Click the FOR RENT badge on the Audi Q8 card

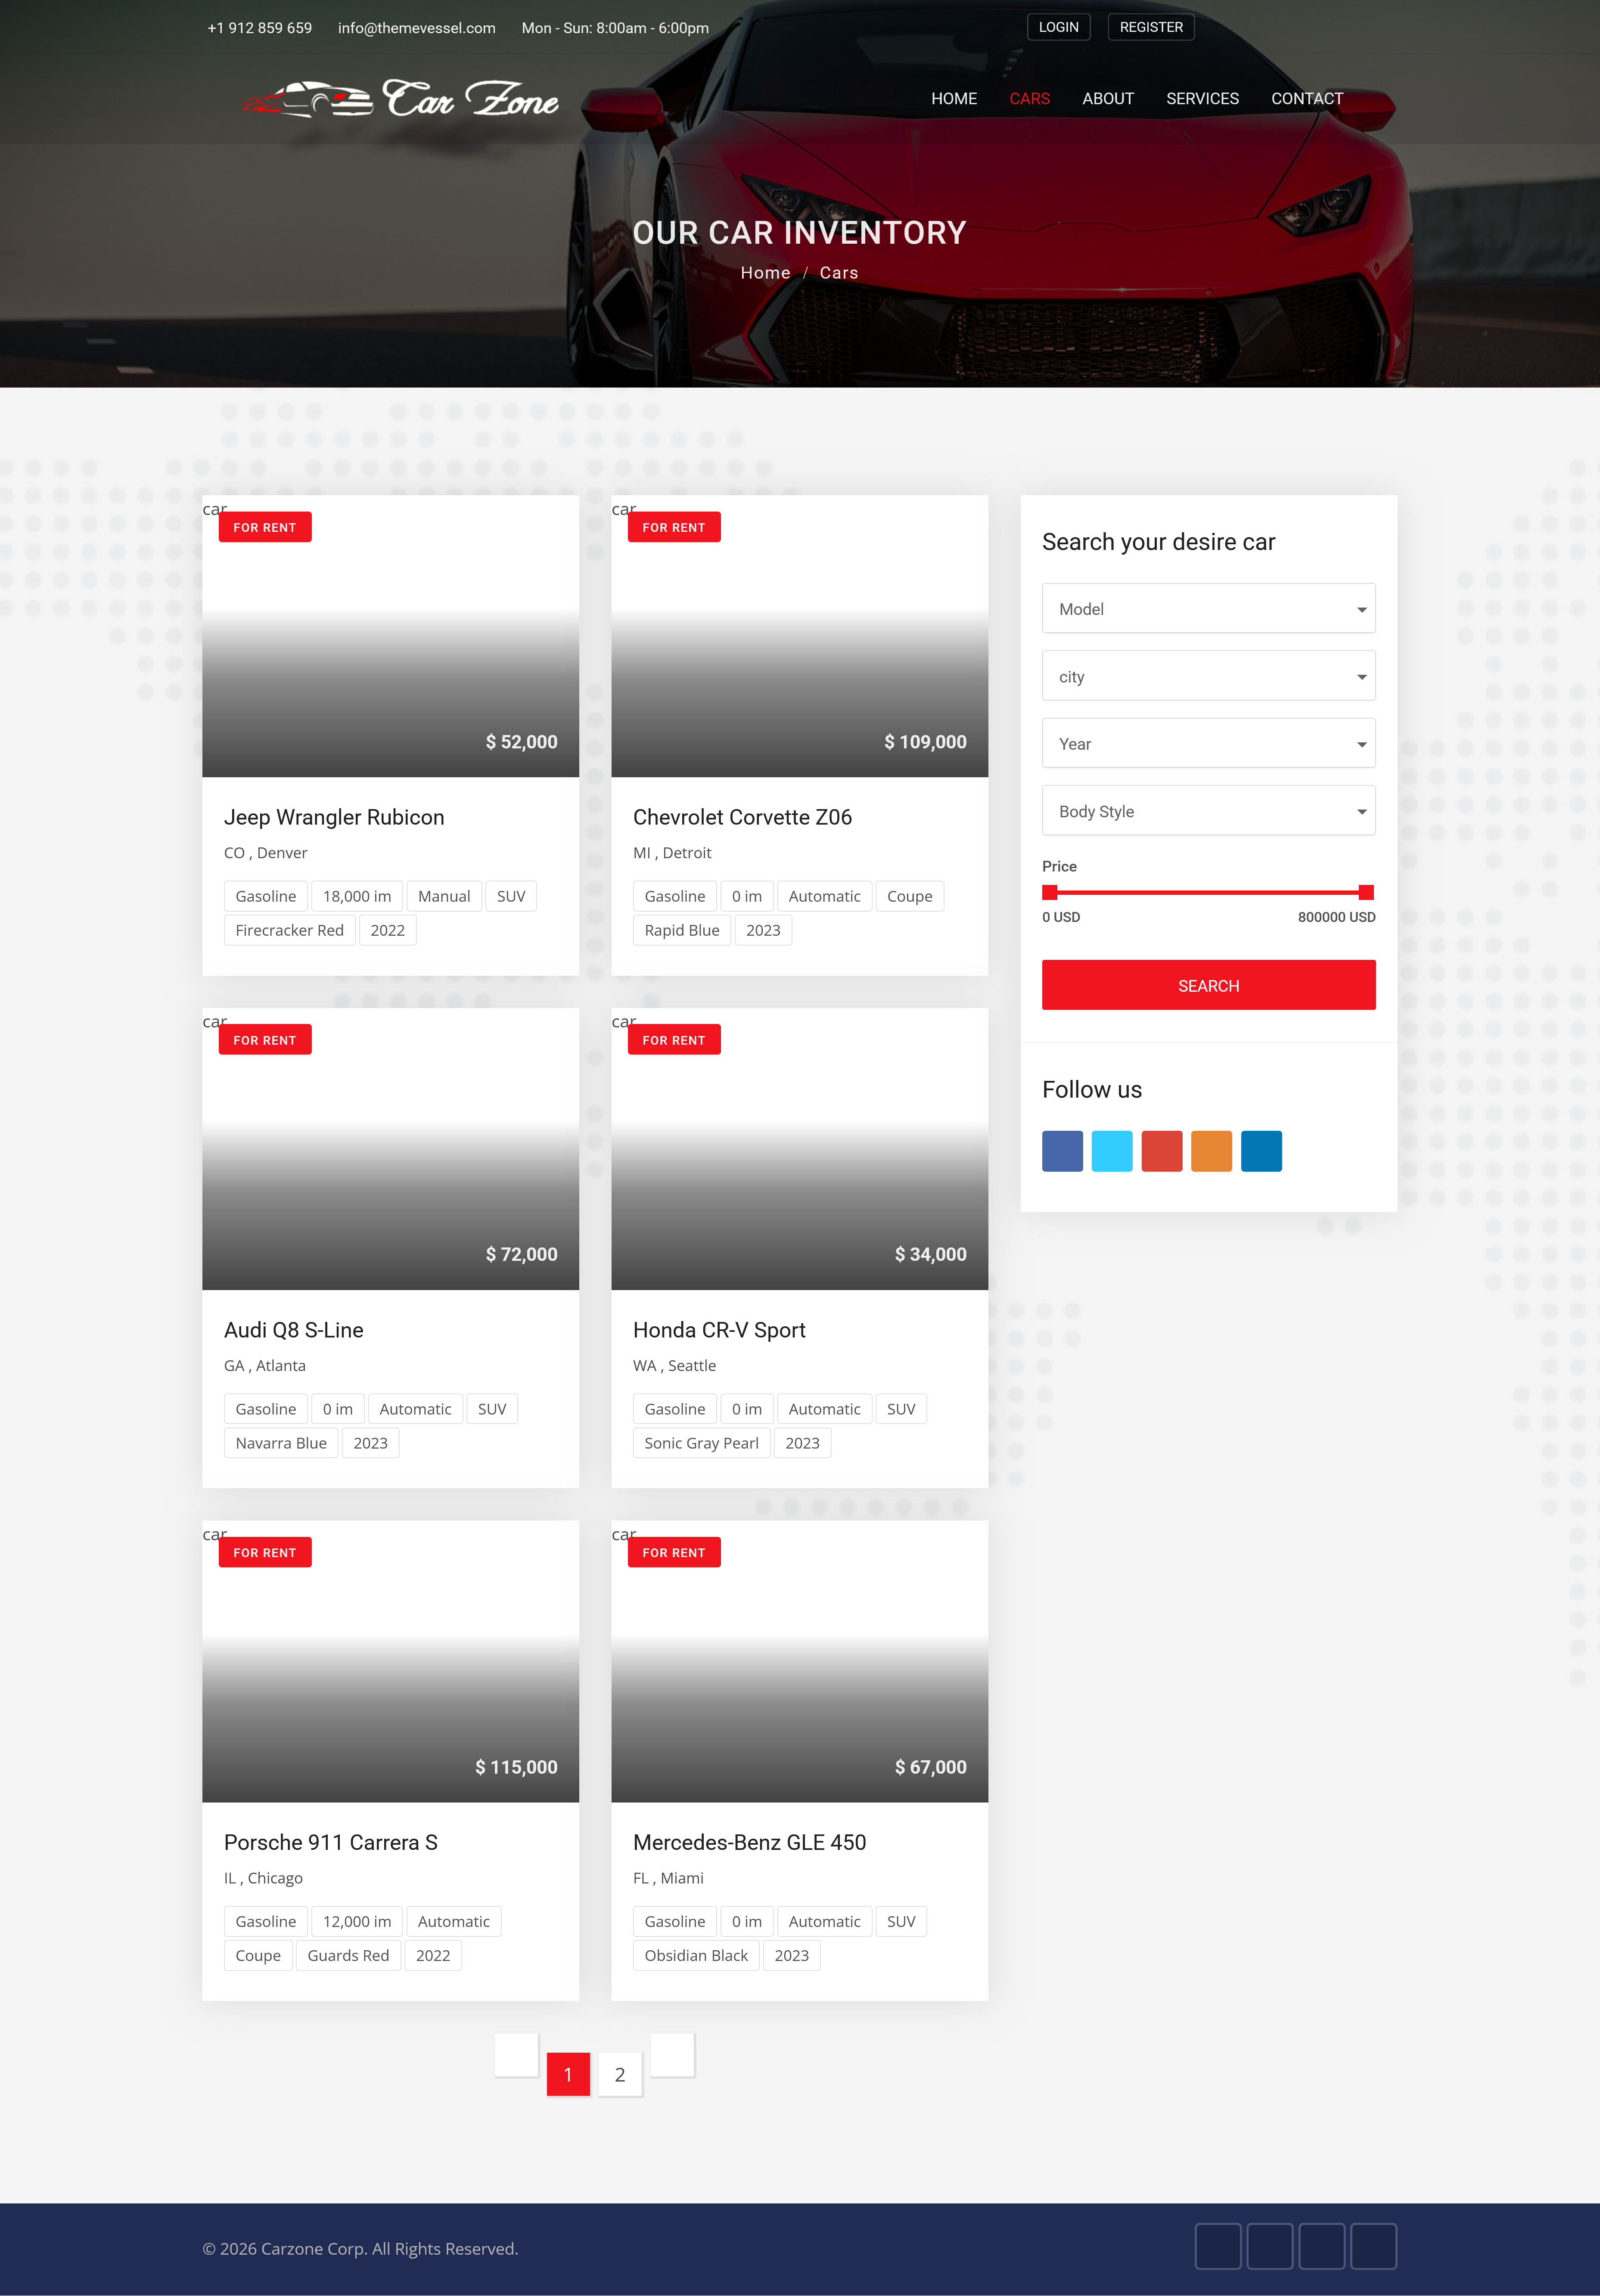(265, 1040)
